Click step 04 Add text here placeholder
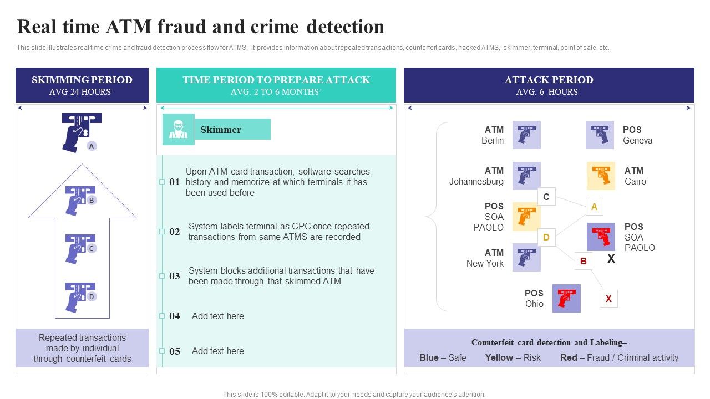Image resolution: width=710 pixels, height=399 pixels. point(218,316)
